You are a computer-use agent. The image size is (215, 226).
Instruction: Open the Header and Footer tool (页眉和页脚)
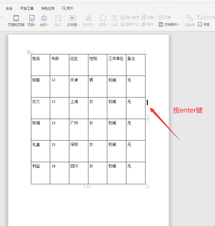[16, 18]
